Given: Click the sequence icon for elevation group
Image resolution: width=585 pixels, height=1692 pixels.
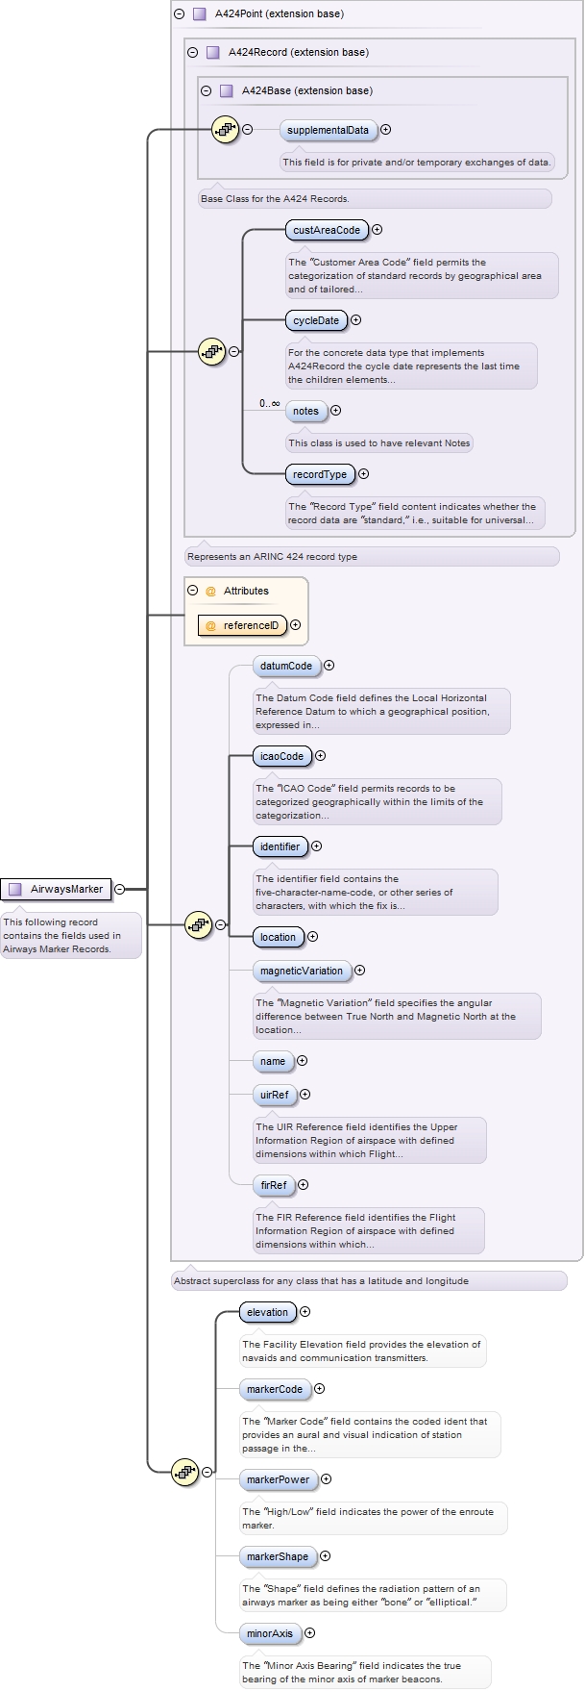Looking at the screenshot, I should click(x=184, y=1472).
